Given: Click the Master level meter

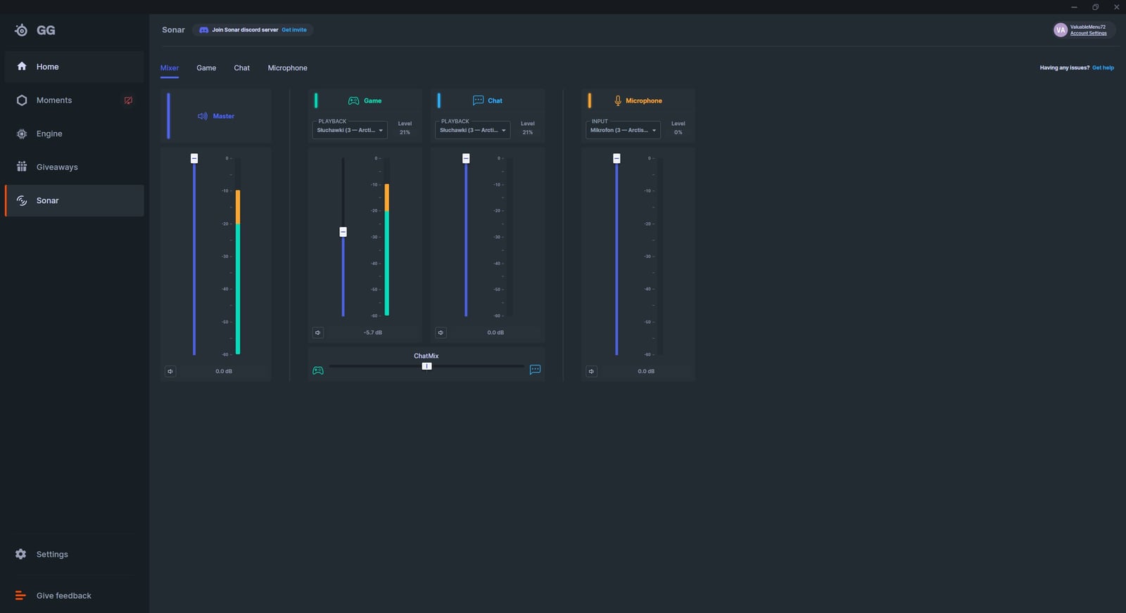Looking at the screenshot, I should pos(238,257).
